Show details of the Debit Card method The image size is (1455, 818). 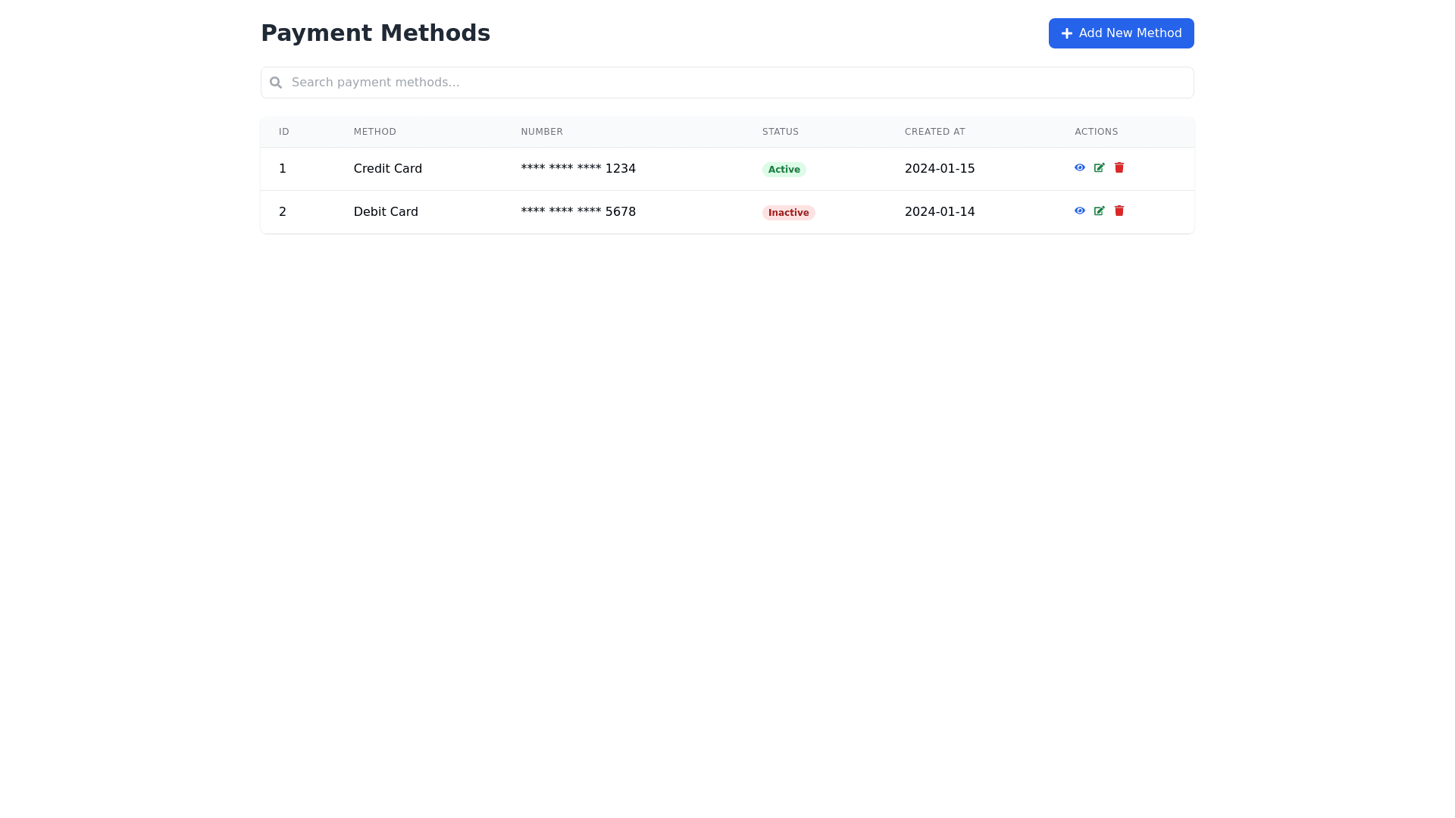[x=1079, y=211]
